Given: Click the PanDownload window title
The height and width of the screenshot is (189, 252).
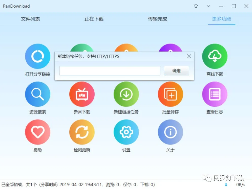Looking at the screenshot, I should tap(16, 6).
